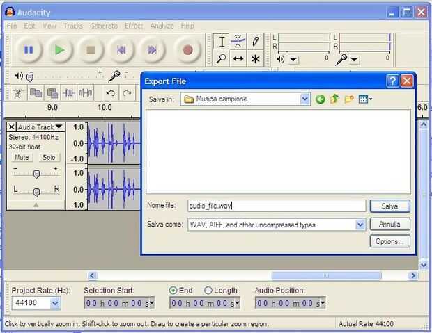Open the Edit menu
The height and width of the screenshot is (333, 432).
(x=29, y=26)
